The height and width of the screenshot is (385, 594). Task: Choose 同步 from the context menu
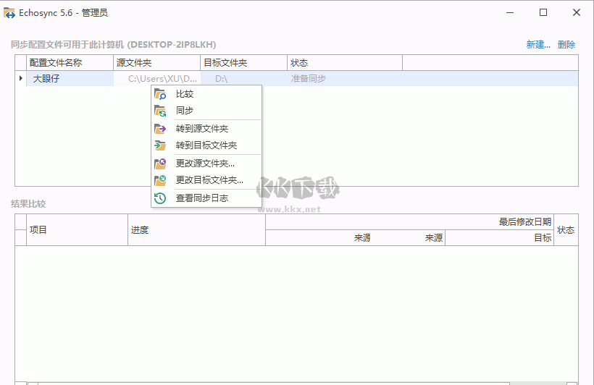pos(206,111)
